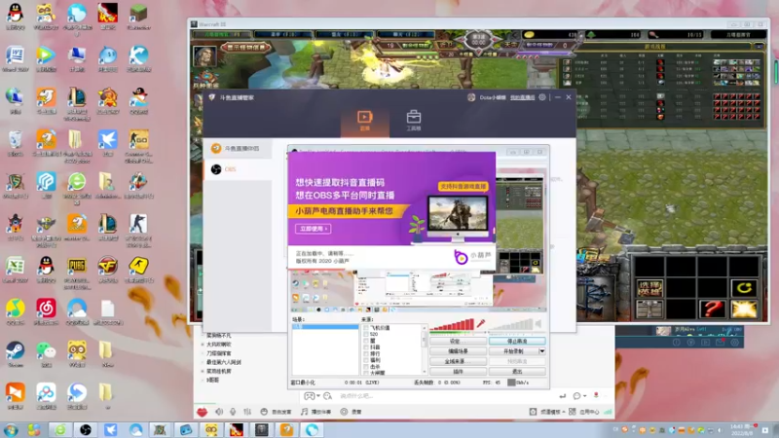Viewport: 779px width, 438px height.
Task: Click the clock in the system tray
Action: [741, 429]
